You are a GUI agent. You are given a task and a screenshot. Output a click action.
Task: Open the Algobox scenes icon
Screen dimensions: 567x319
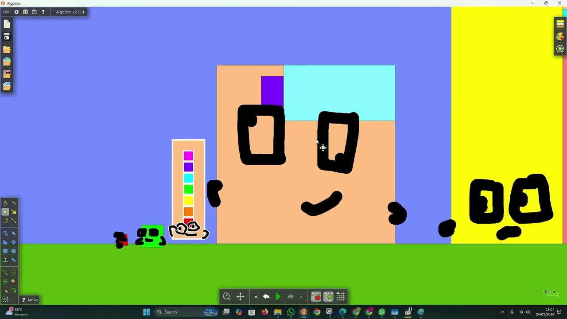(7, 62)
